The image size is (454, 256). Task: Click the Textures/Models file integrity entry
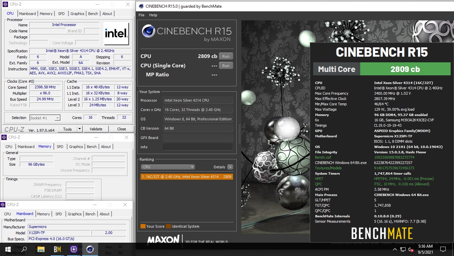[328, 168]
